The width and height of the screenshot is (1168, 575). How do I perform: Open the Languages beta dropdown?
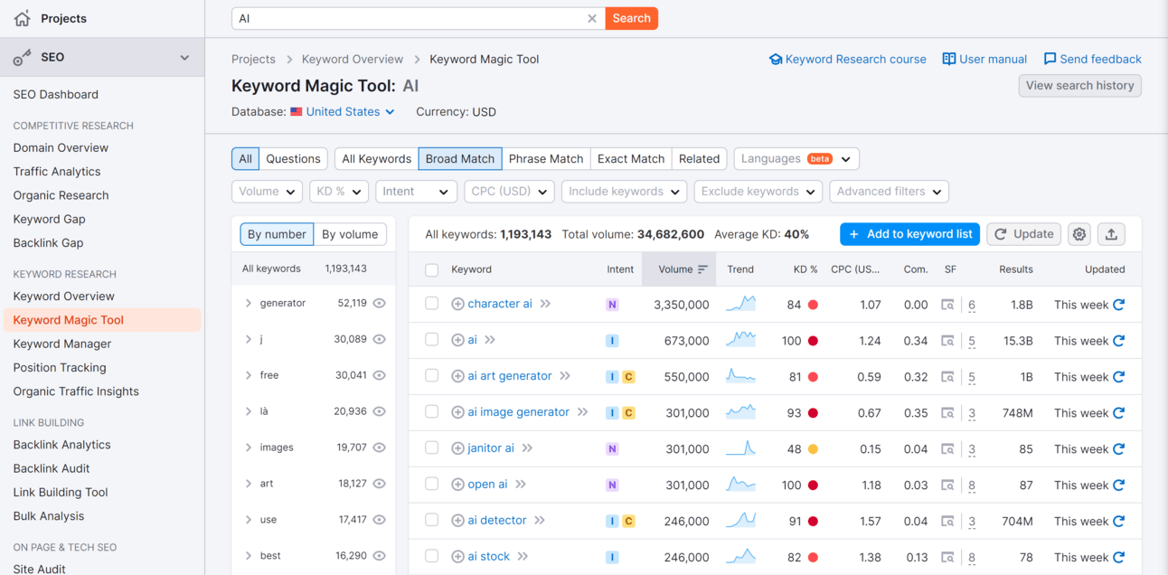[796, 159]
